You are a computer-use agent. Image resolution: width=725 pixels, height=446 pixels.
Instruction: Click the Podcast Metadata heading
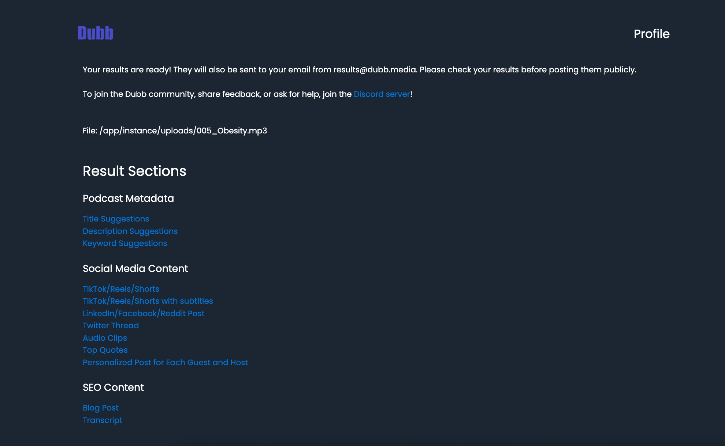tap(128, 199)
